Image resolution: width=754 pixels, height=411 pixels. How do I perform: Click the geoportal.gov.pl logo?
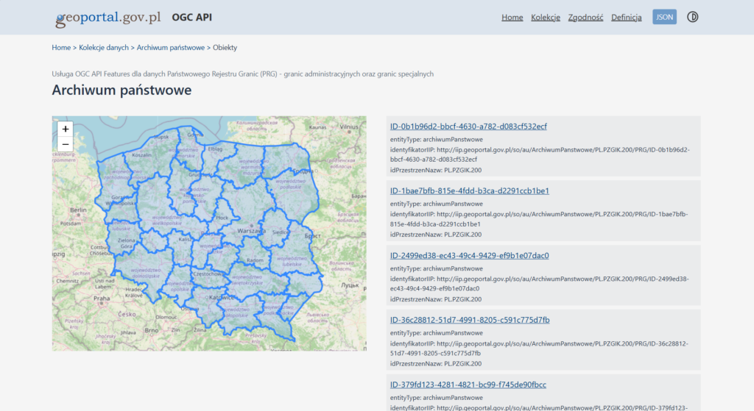108,18
